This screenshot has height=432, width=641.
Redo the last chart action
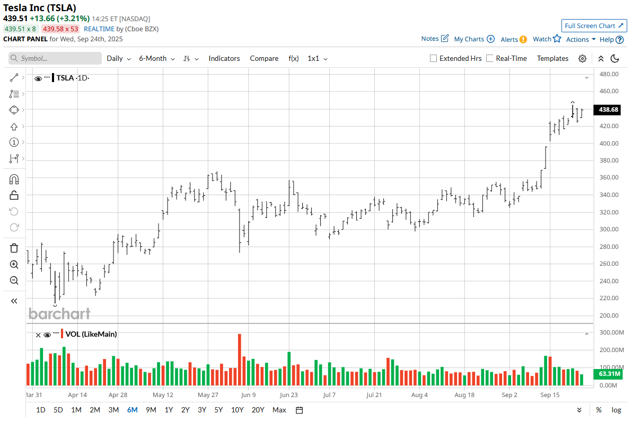(14, 228)
